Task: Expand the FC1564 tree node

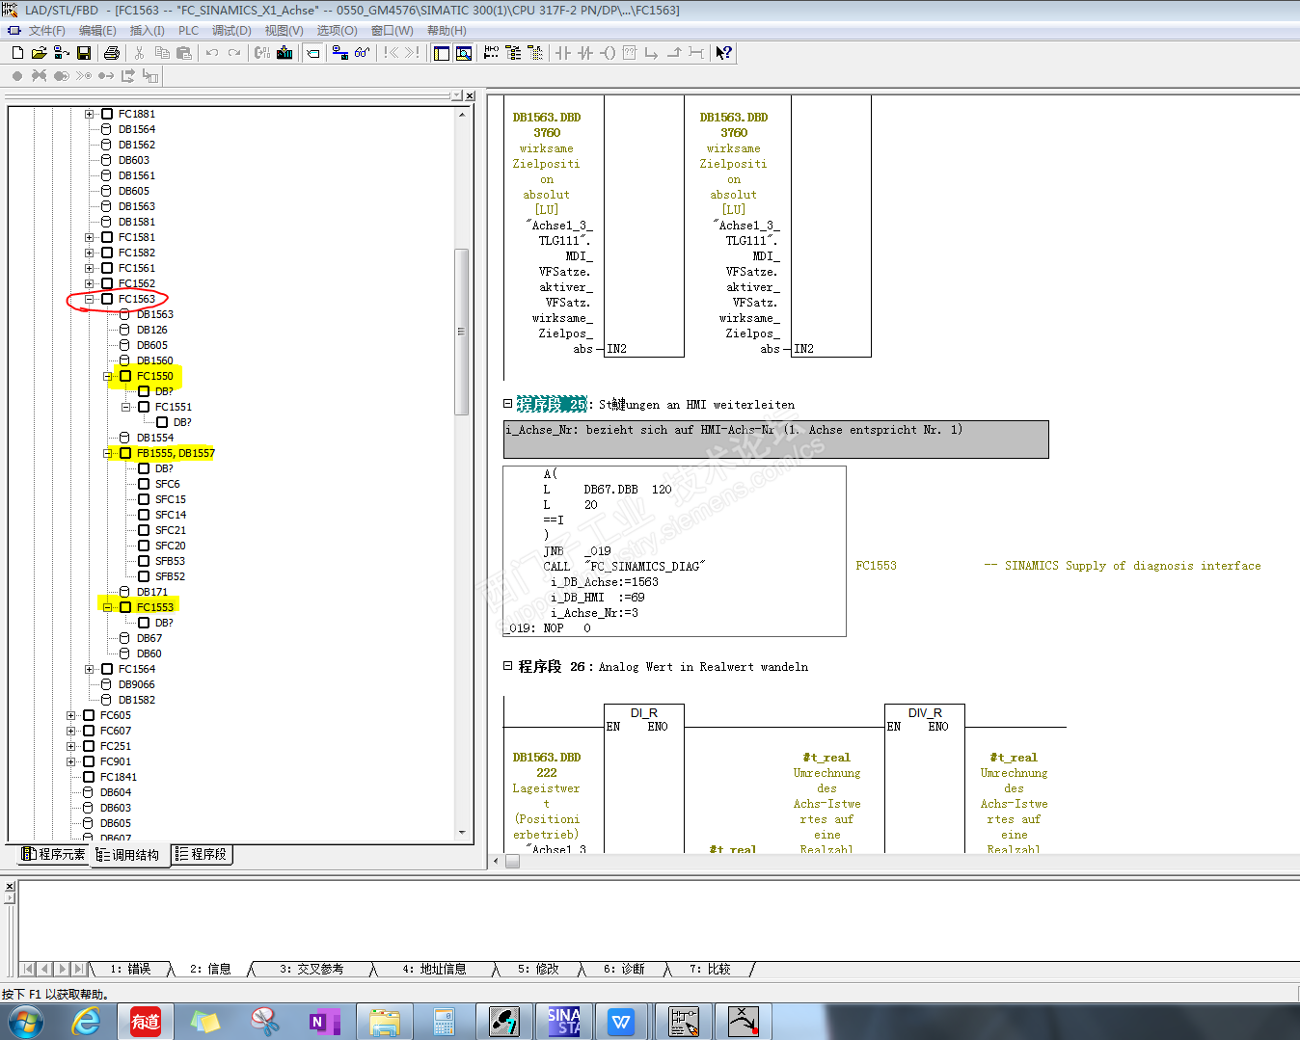Action: coord(89,669)
